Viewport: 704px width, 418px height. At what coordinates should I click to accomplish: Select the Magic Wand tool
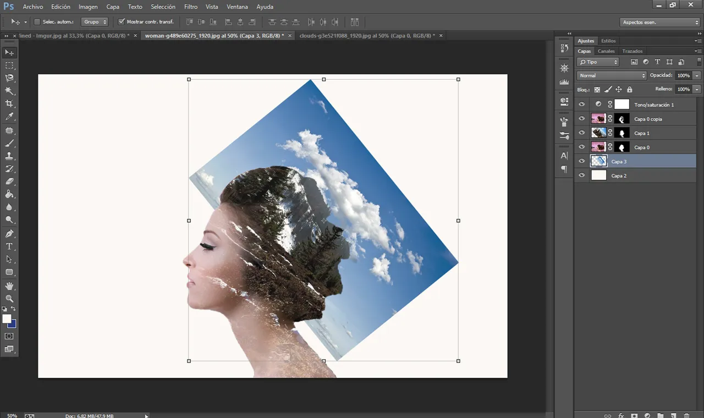9,91
